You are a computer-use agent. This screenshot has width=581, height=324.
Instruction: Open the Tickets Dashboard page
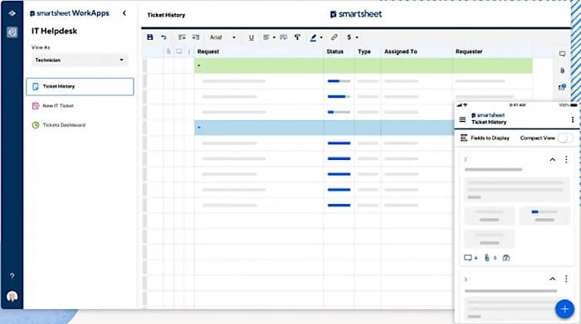64,125
